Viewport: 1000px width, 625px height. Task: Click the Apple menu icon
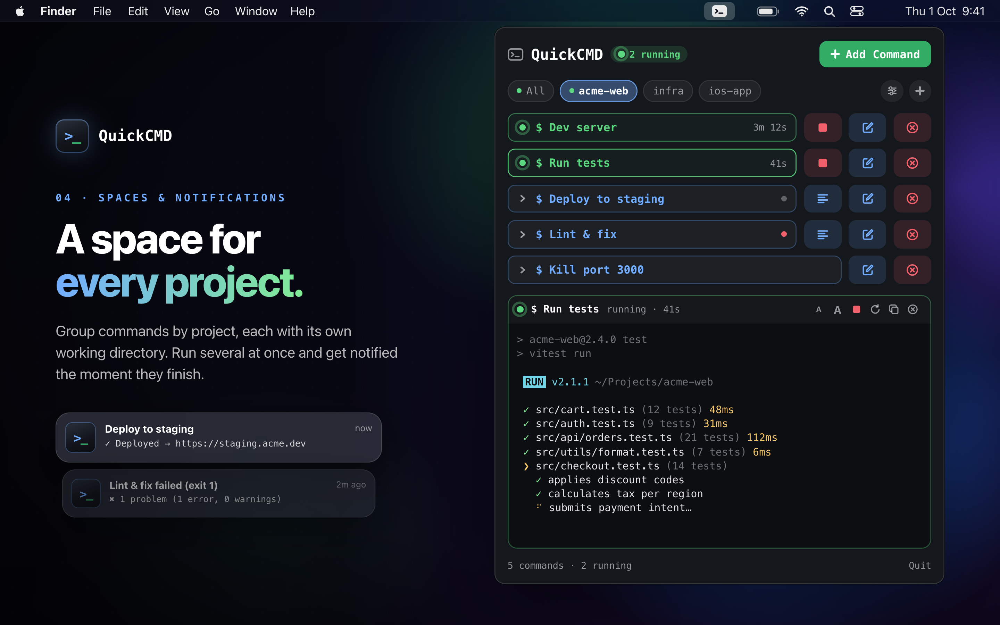[20, 11]
